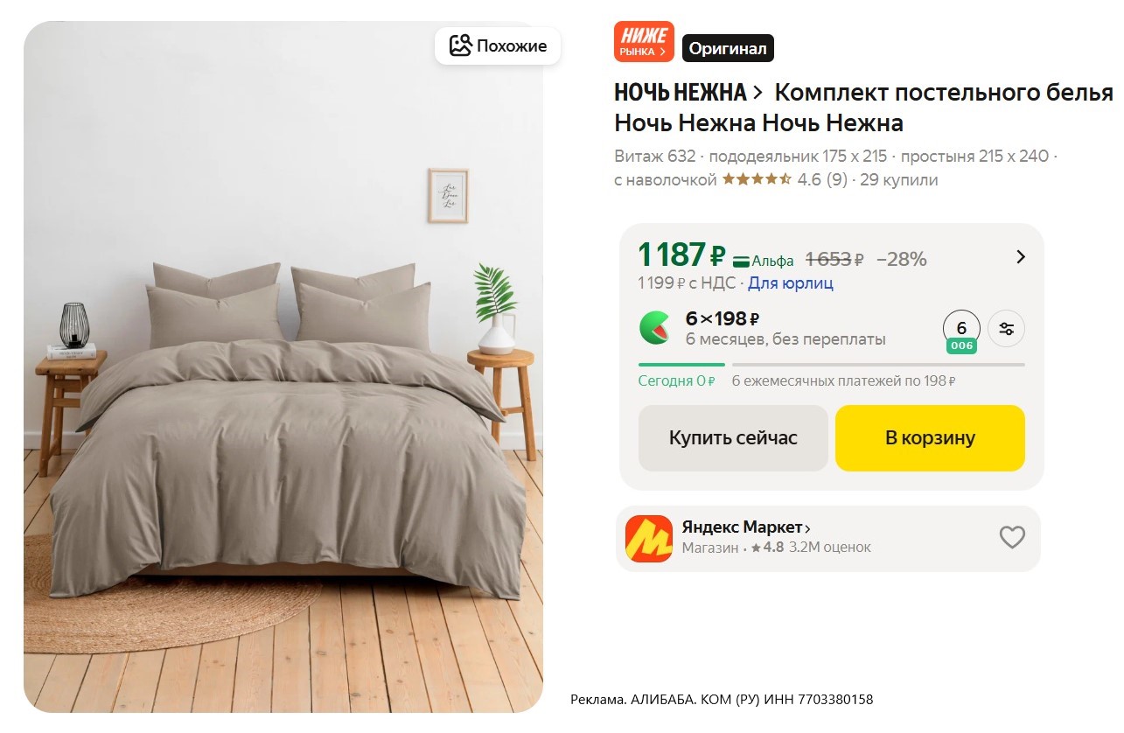This screenshot has height=733, width=1124.
Task: Add the item with В корзину button
Action: (x=930, y=438)
